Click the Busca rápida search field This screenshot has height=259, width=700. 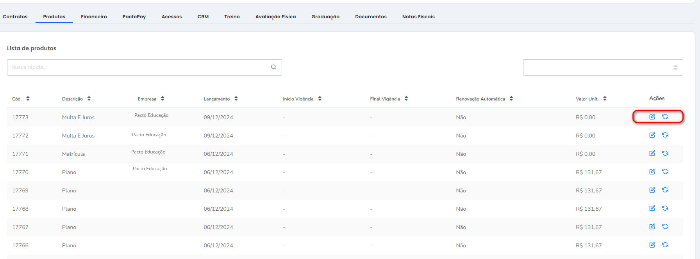point(137,67)
